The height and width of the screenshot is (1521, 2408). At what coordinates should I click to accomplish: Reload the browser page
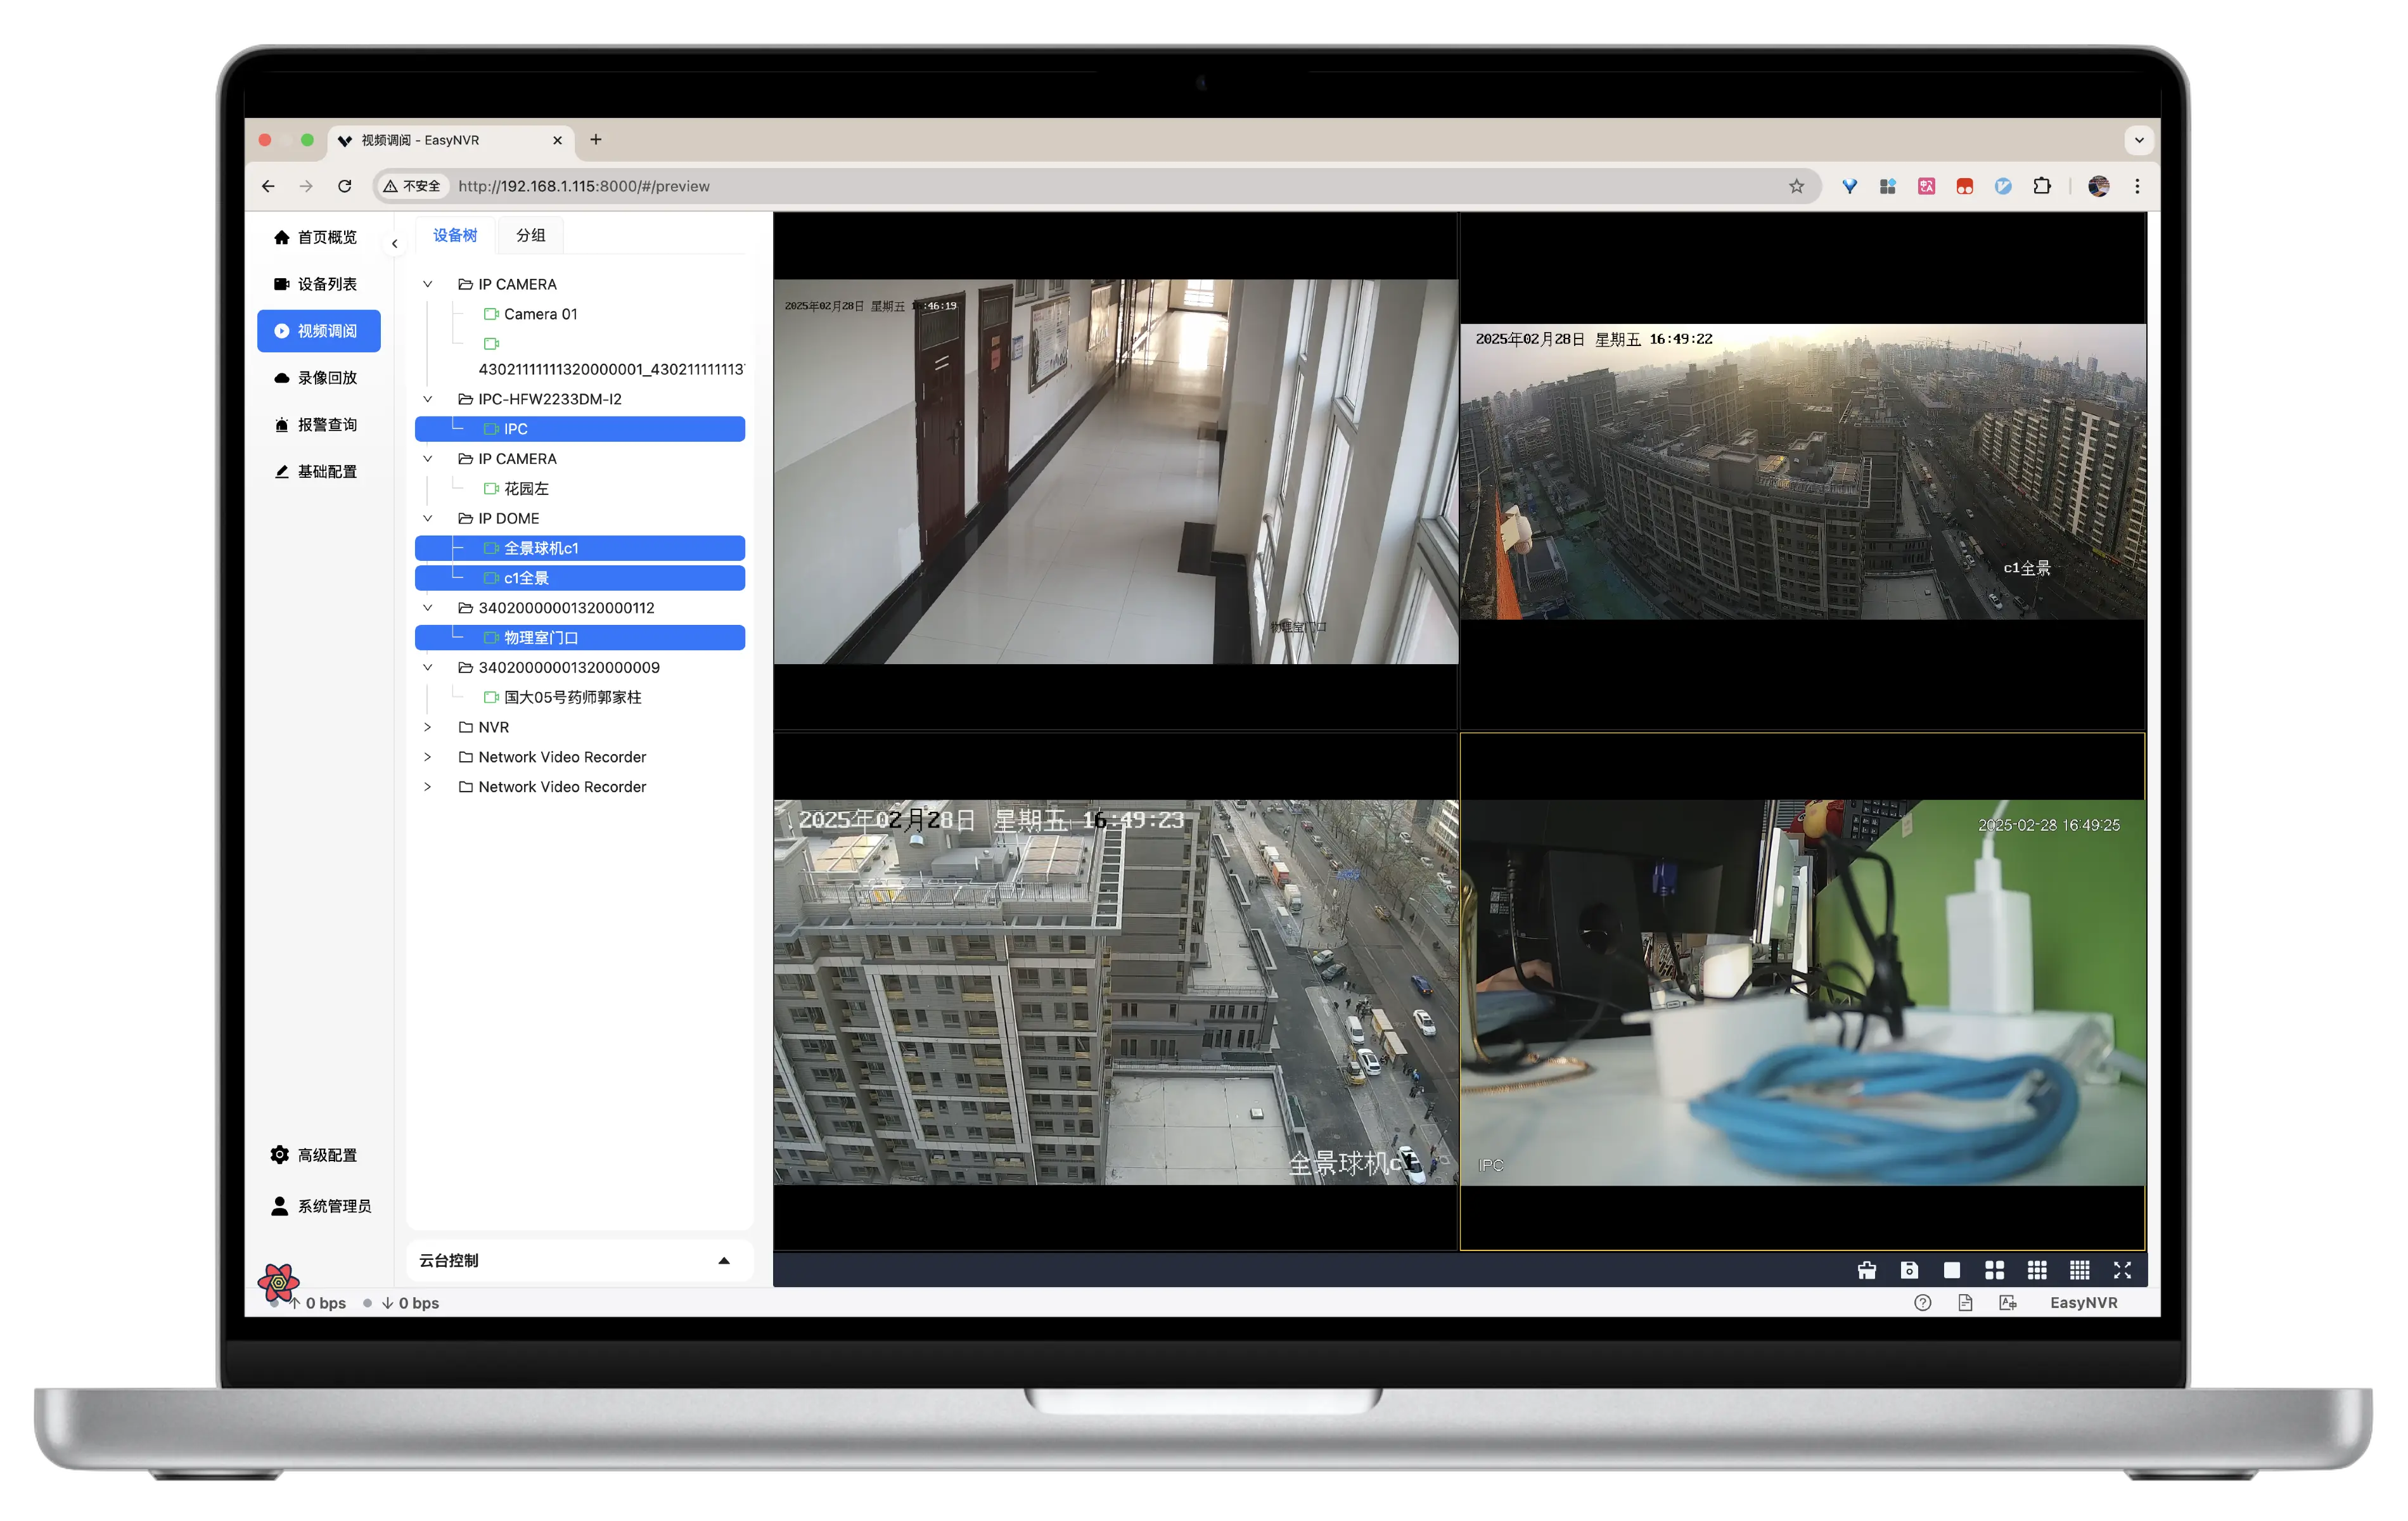click(x=344, y=186)
